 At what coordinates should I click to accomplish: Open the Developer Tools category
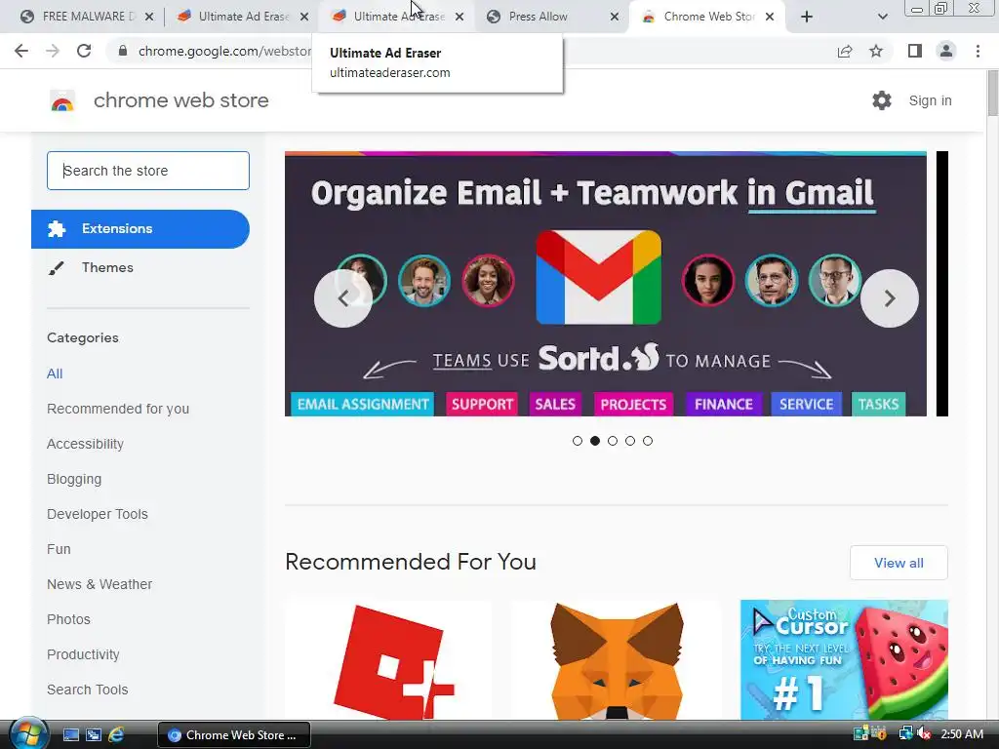(98, 514)
